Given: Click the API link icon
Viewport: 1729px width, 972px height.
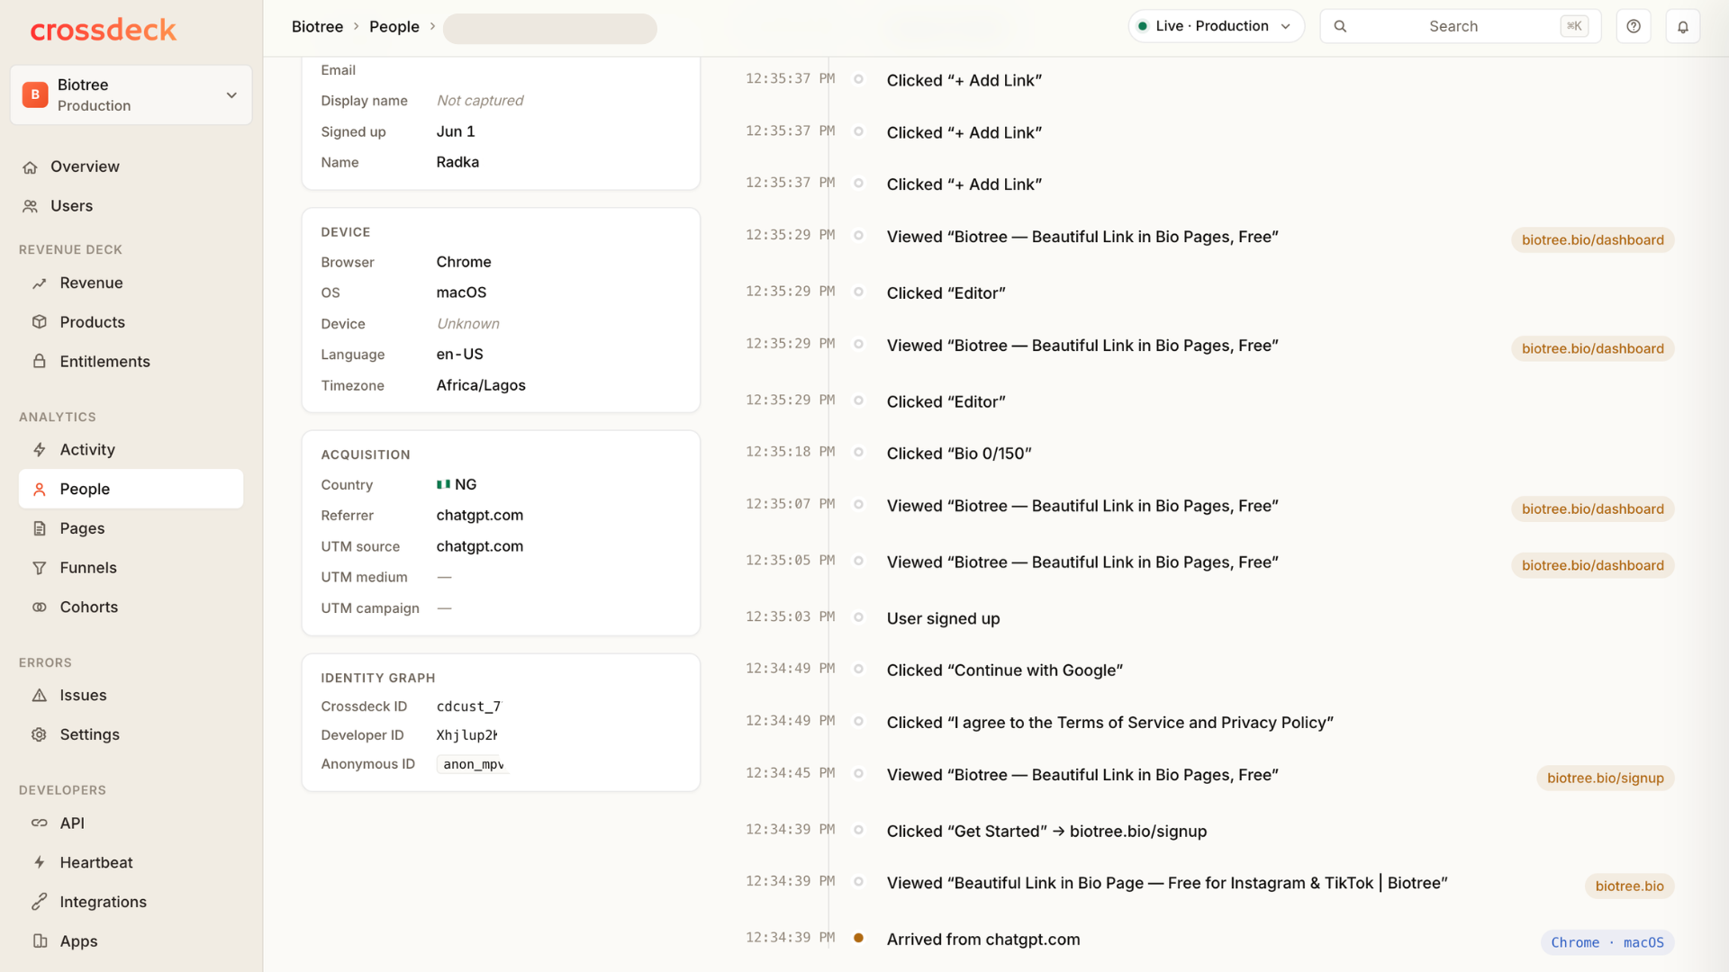Looking at the screenshot, I should click(x=40, y=823).
